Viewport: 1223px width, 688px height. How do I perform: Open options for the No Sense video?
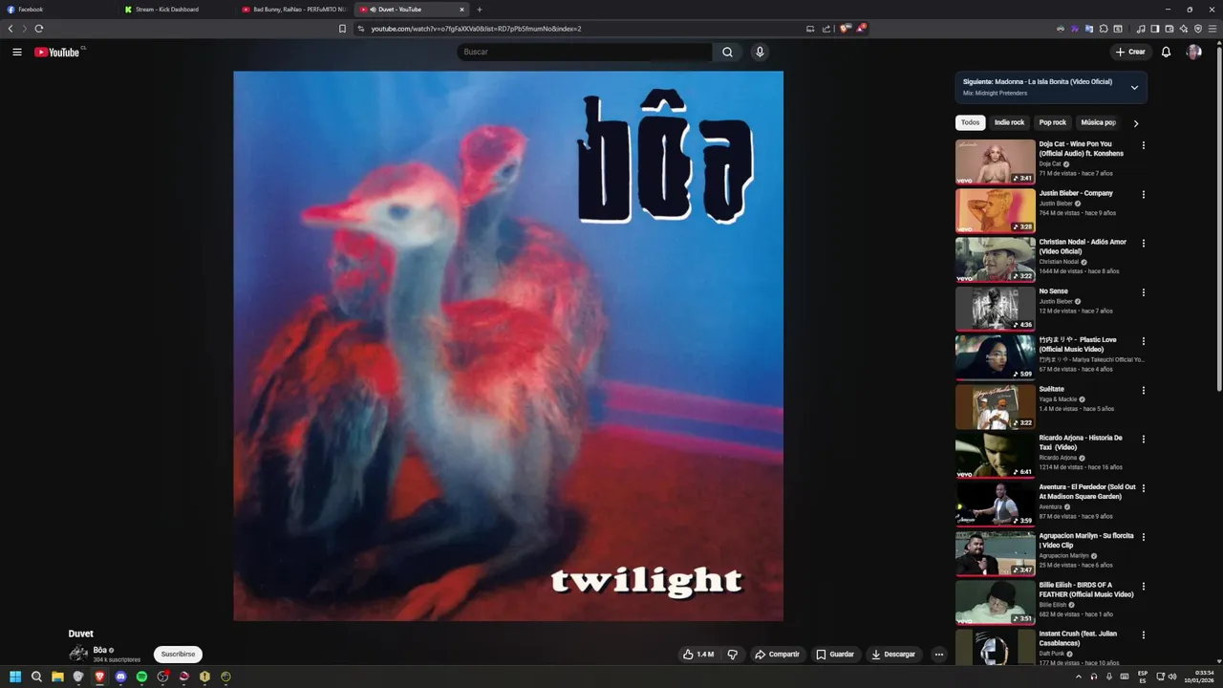(x=1143, y=292)
